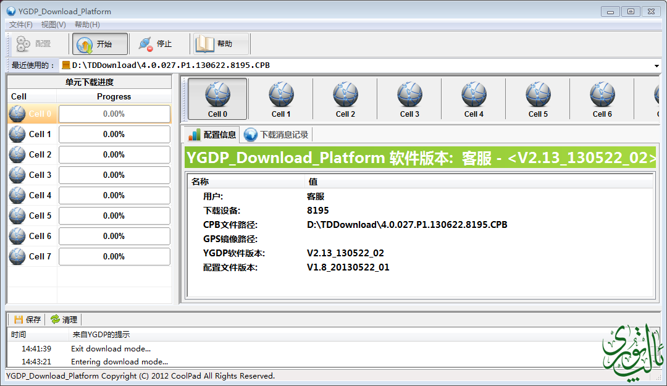This screenshot has height=386, width=667.
Task: Open the 帮助(H) menu
Action: coord(87,24)
